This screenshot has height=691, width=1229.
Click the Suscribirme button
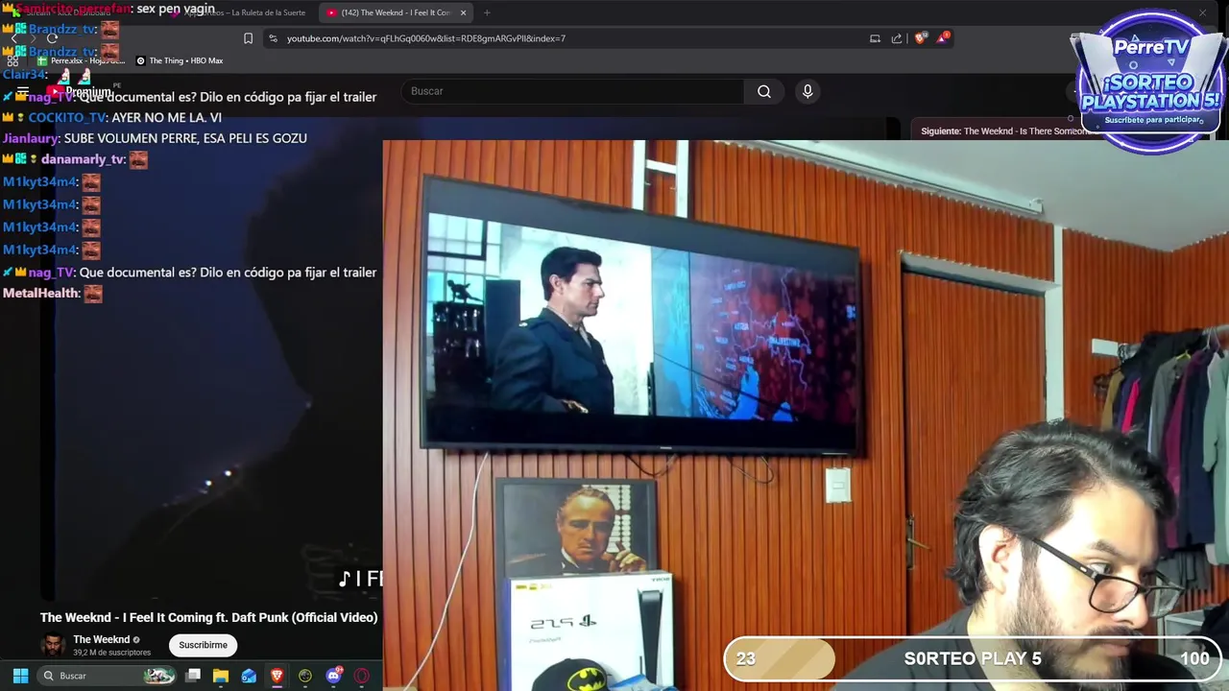(203, 645)
